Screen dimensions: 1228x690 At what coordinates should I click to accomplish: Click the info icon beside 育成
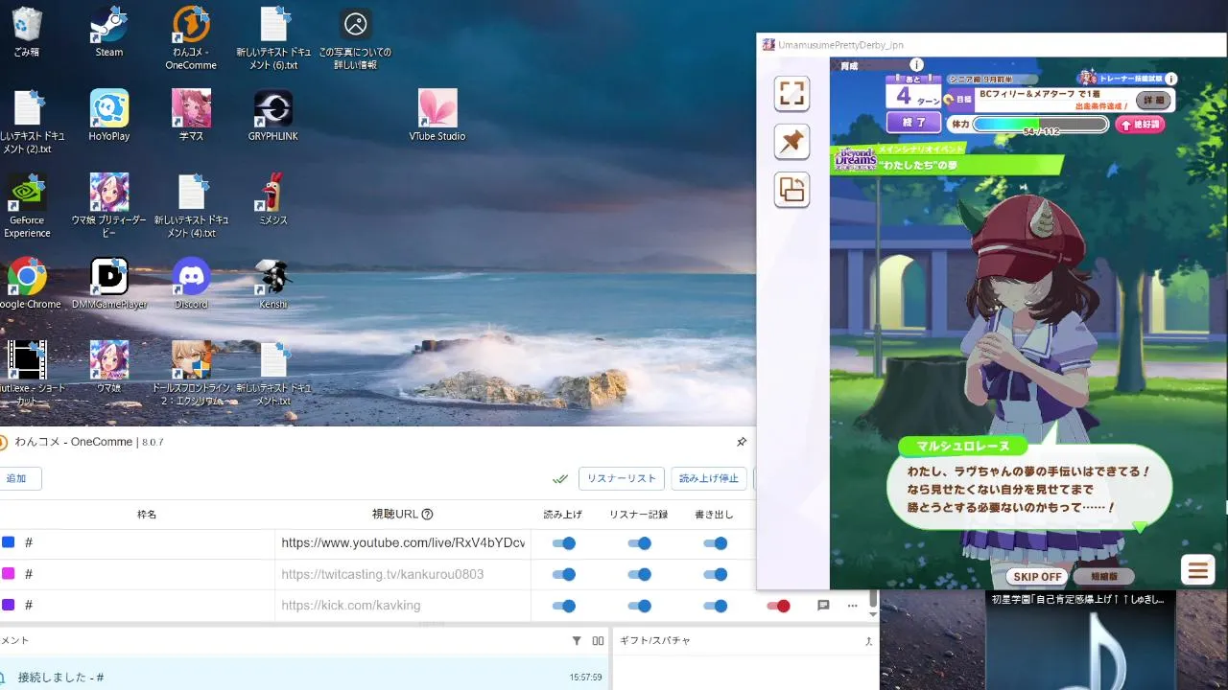coord(917,65)
